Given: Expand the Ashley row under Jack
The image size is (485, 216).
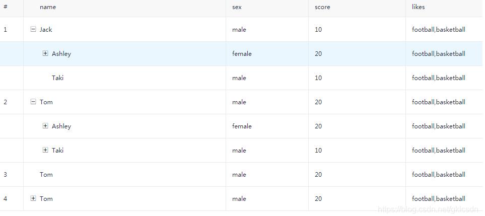Looking at the screenshot, I should tap(45, 53).
